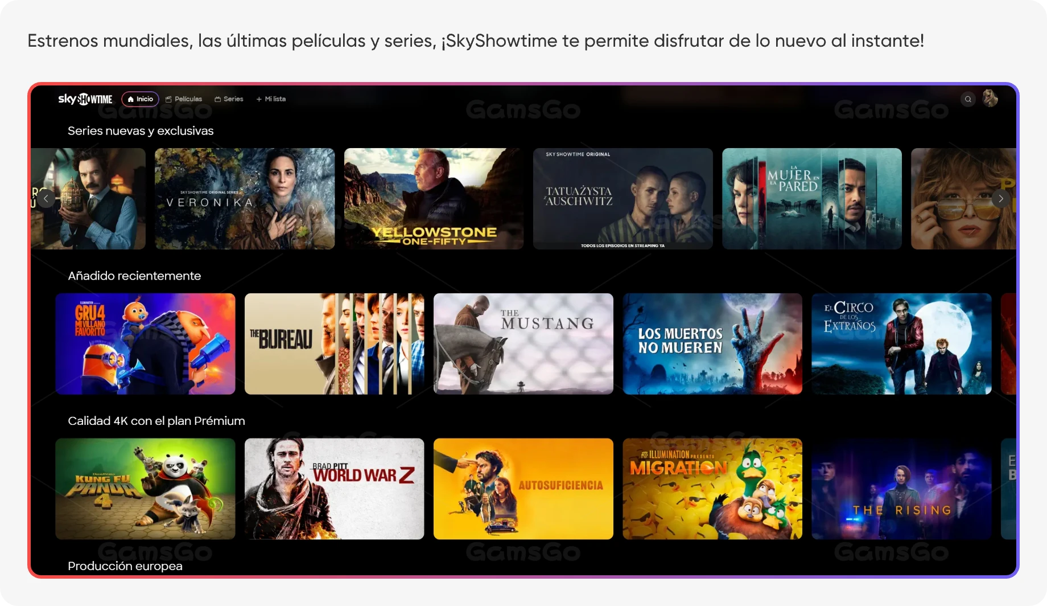Viewport: 1047px width, 606px height.
Task: Open the Series menu item
Action: [229, 99]
